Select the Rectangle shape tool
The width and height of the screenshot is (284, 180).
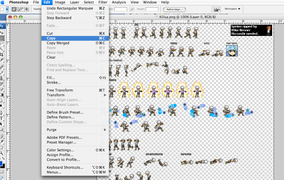point(2,130)
